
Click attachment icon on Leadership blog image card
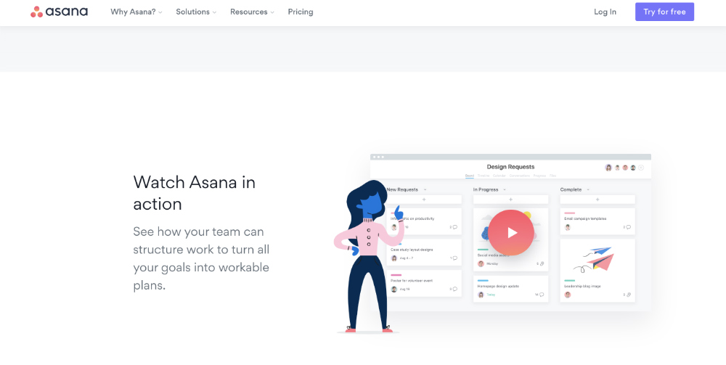pos(628,294)
